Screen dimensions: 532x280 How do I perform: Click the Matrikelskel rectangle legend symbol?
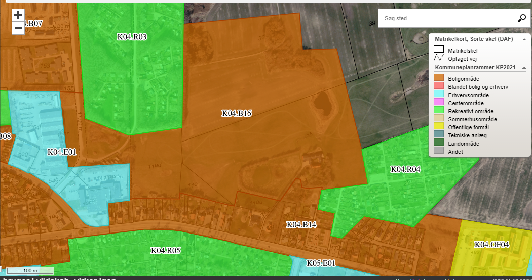click(x=439, y=50)
